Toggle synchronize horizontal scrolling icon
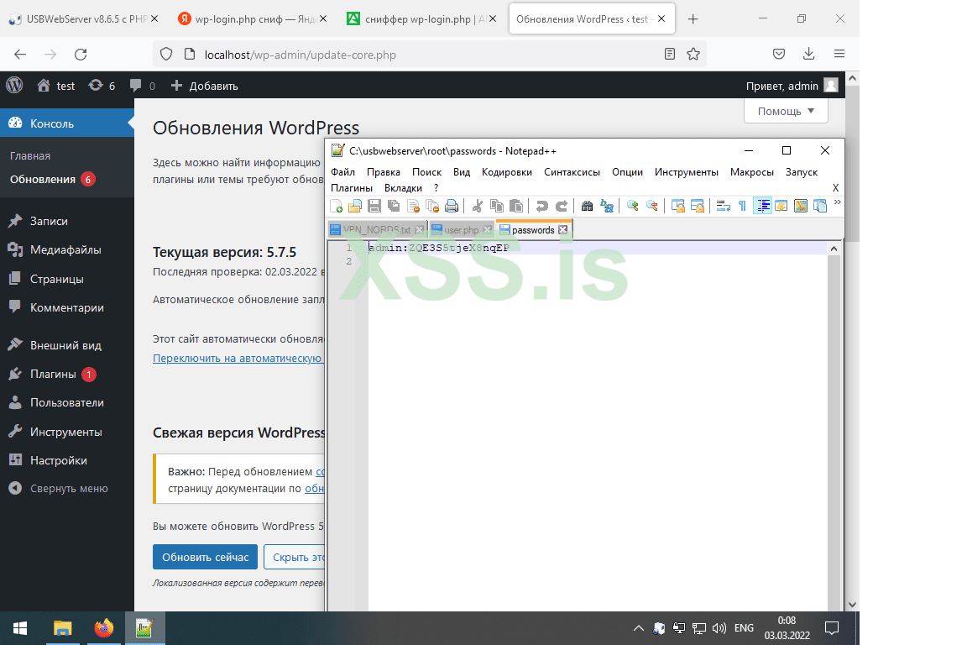This screenshot has height=645, width=967. click(x=698, y=206)
